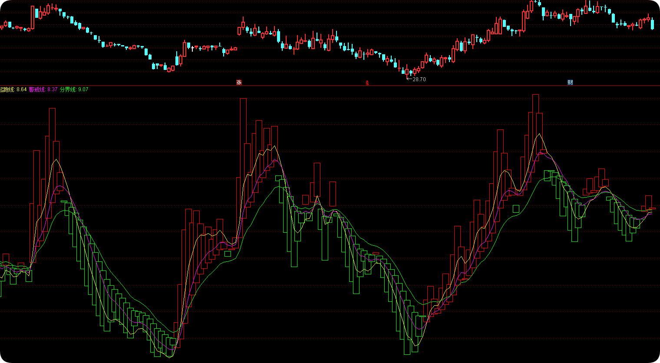Select the yellow 起跑线 8.64 indicator label
660x363 pixels.
tap(13, 89)
